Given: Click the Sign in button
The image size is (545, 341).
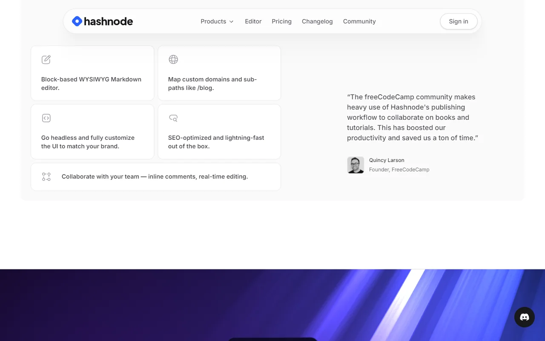Looking at the screenshot, I should point(459,21).
